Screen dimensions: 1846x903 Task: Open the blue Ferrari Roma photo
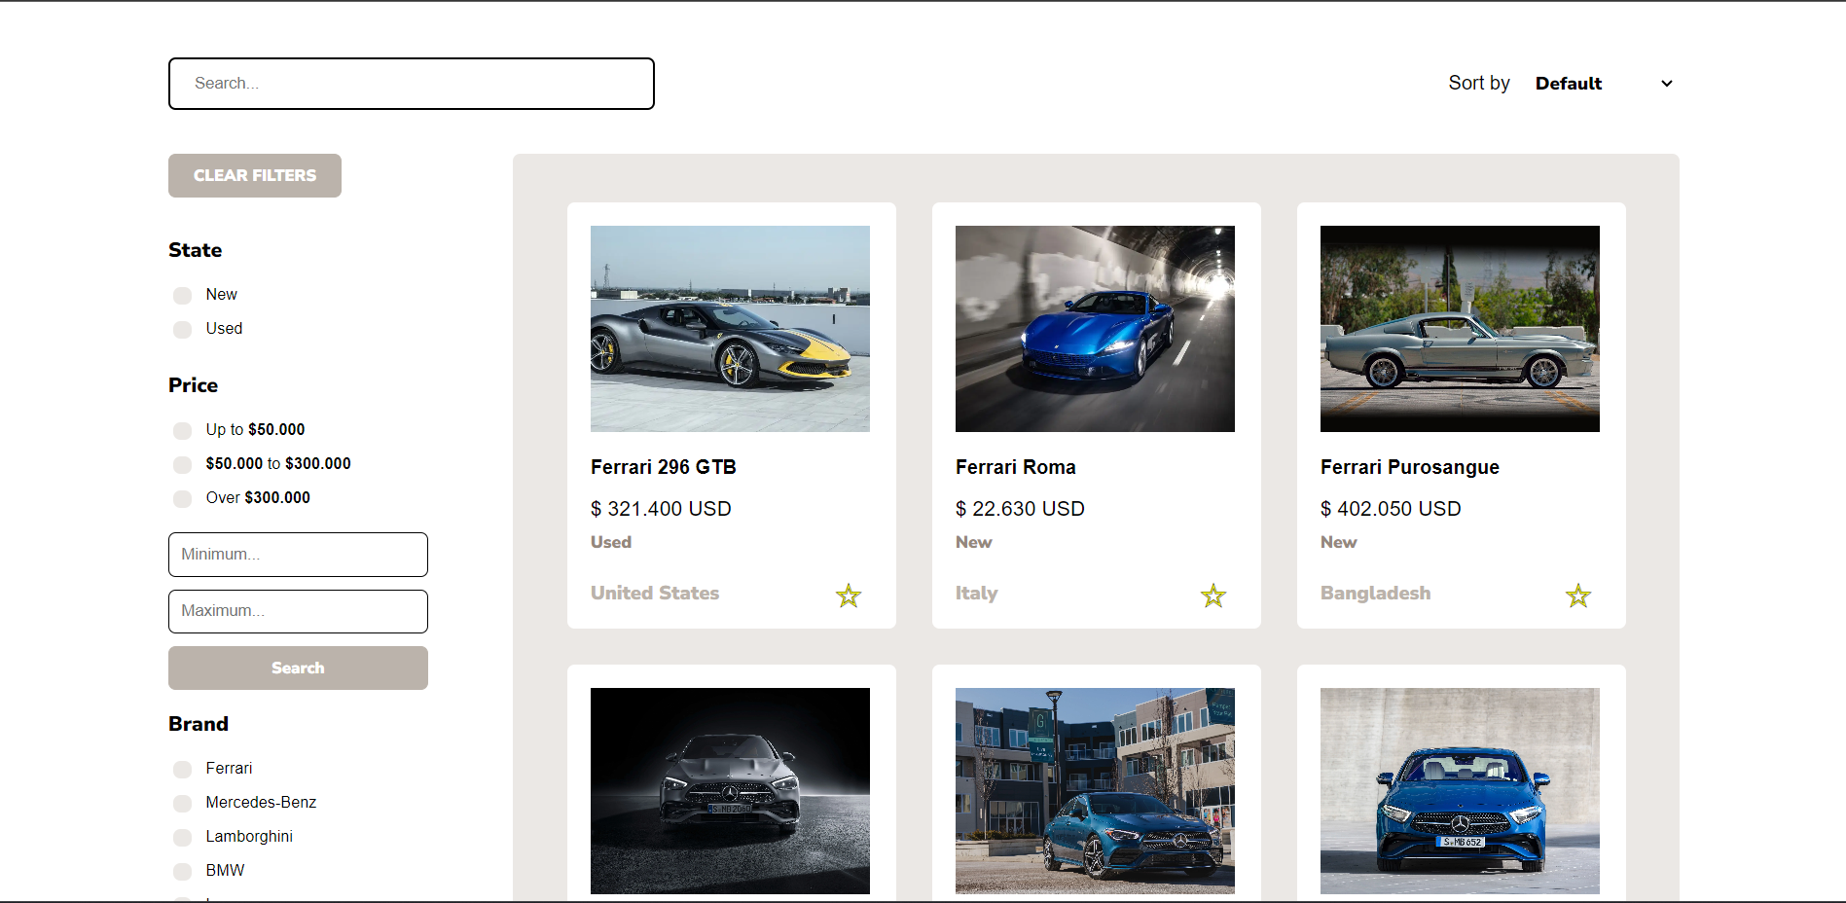click(x=1095, y=329)
